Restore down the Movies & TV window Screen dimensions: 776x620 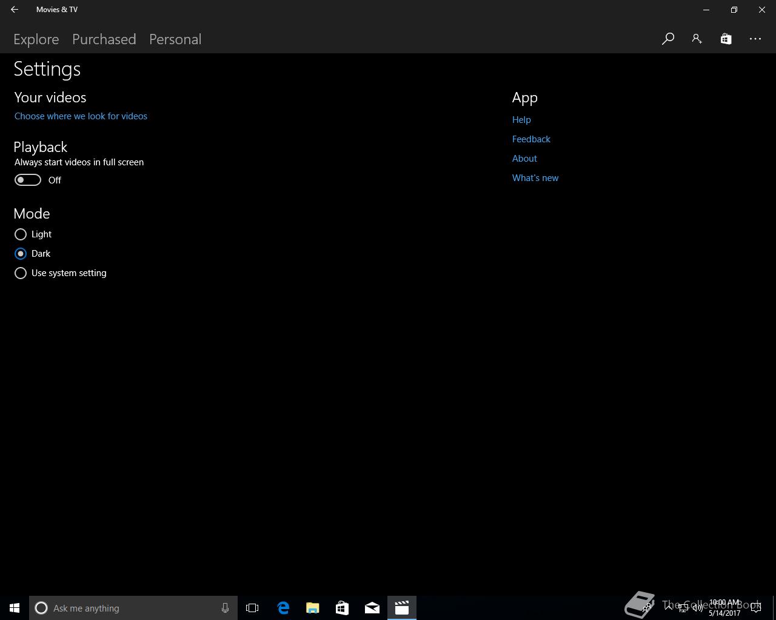[734, 10]
